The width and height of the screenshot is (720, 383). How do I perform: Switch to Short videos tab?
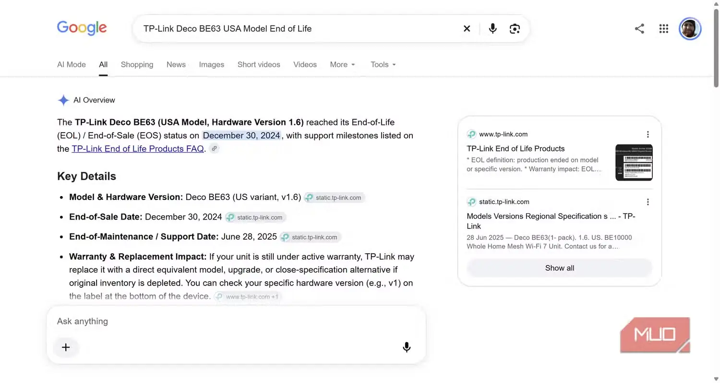(x=259, y=64)
